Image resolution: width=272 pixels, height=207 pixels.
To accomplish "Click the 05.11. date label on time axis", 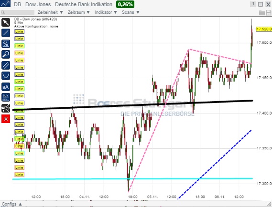I will pyautogui.click(x=152, y=197).
